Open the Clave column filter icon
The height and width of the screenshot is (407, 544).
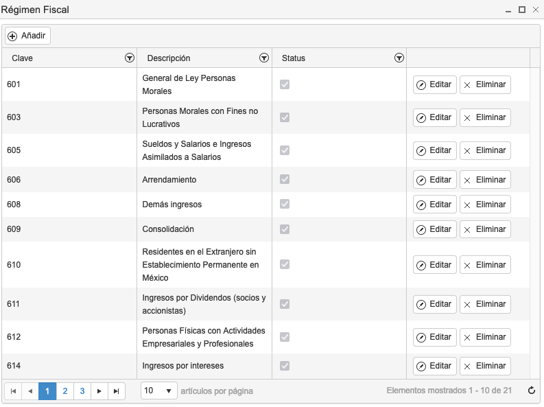(130, 58)
